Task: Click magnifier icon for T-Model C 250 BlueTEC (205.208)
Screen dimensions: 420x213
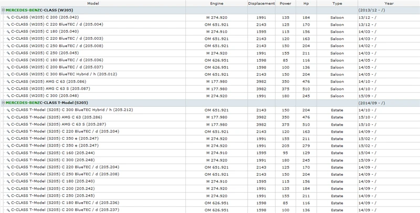Action: (x=8, y=174)
